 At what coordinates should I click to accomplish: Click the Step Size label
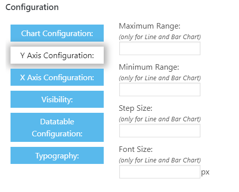[136, 108]
